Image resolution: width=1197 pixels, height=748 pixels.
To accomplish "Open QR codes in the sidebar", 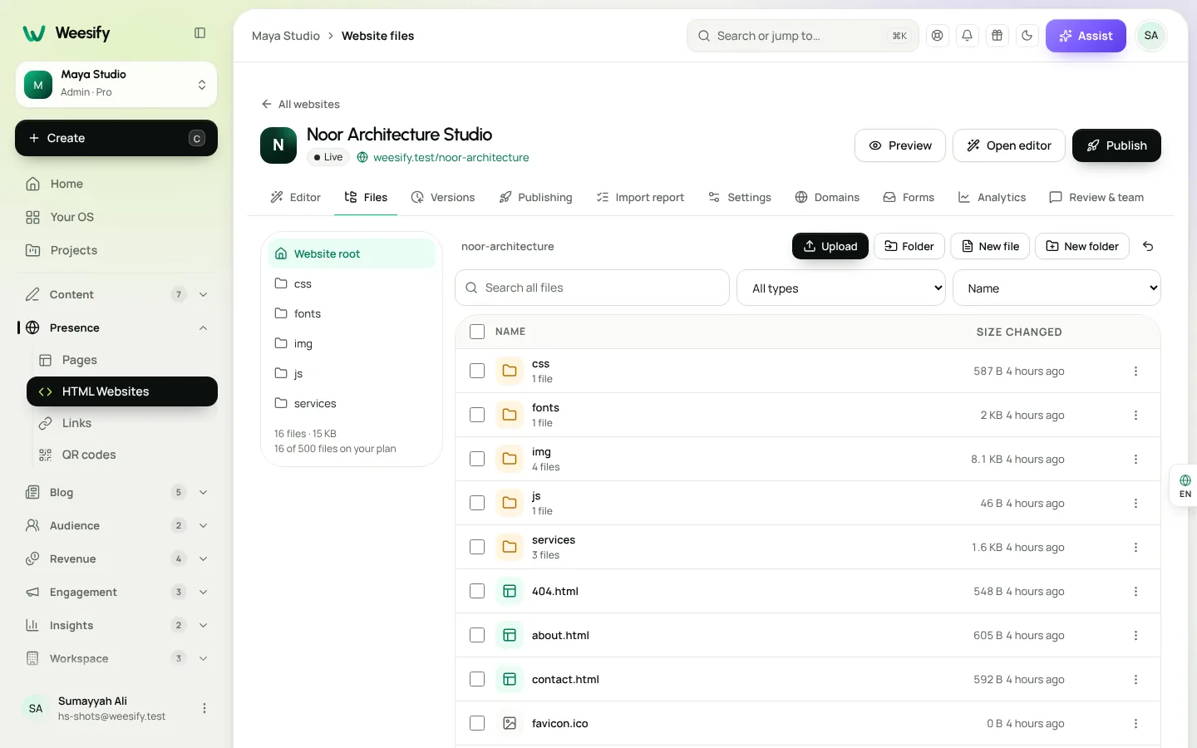I will [122, 455].
